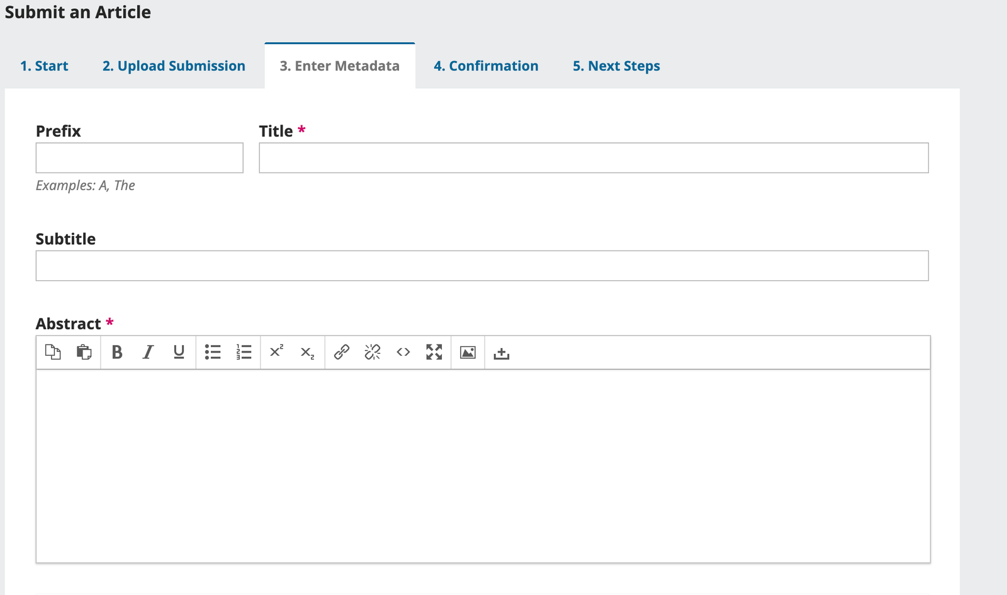Insert a numbered list in abstract
The width and height of the screenshot is (1007, 595).
pos(244,352)
